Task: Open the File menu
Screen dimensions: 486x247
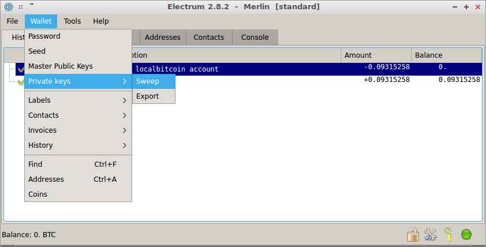Action: click(12, 21)
